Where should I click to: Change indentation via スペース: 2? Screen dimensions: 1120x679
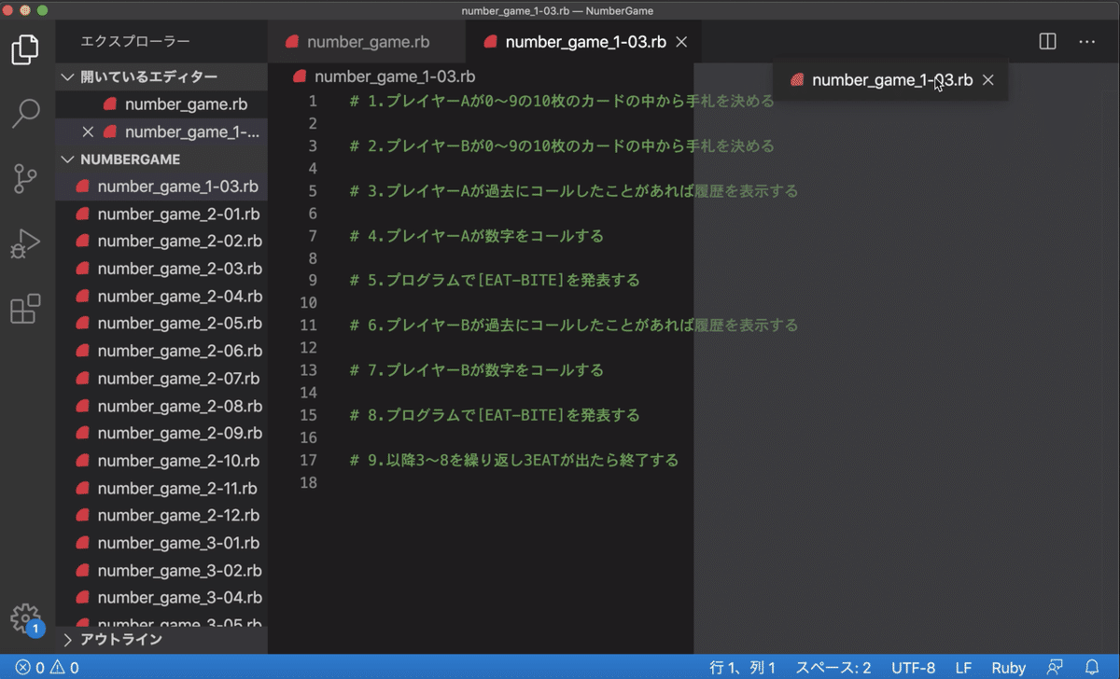833,668
